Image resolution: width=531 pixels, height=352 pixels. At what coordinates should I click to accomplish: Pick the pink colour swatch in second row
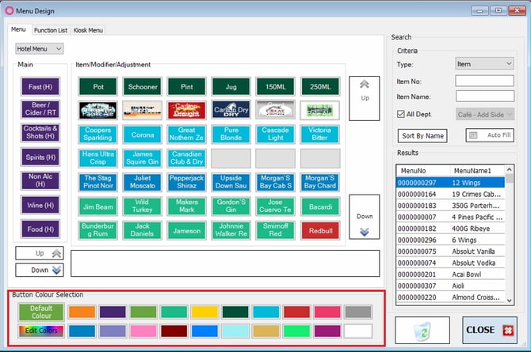tap(143, 331)
